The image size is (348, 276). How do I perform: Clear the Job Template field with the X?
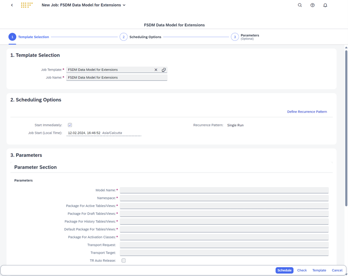(156, 70)
